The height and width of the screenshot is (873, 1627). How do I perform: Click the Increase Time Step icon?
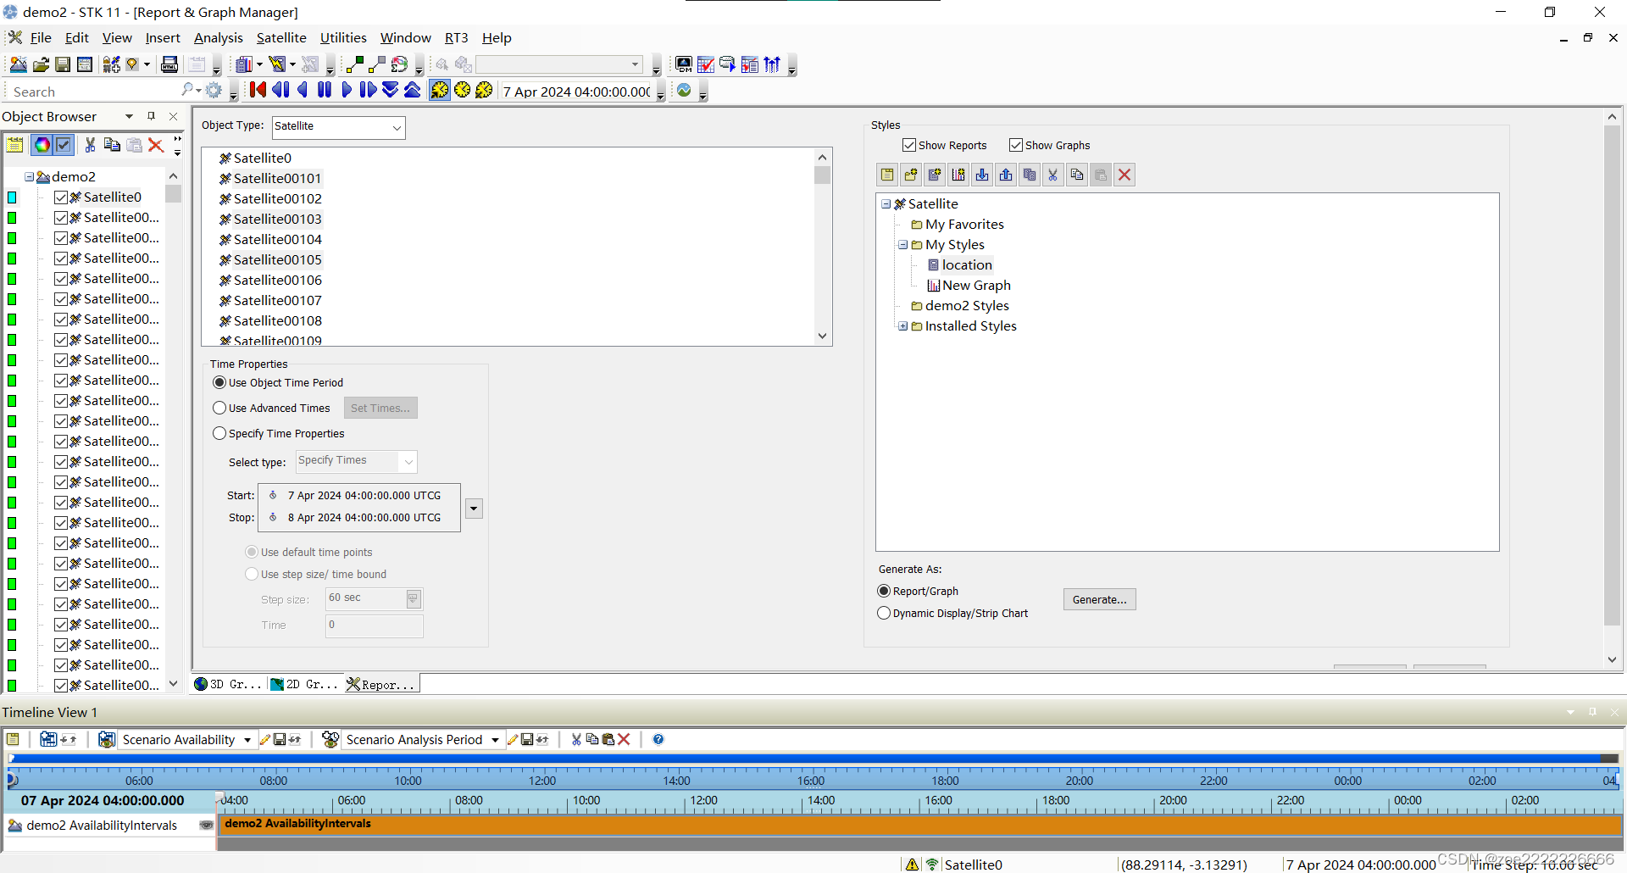[412, 90]
